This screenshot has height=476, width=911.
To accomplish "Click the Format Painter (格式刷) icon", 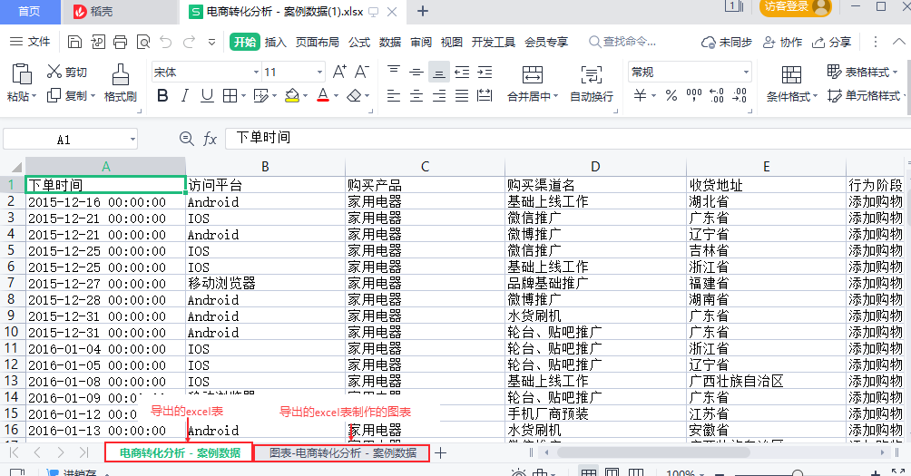I will pyautogui.click(x=121, y=75).
